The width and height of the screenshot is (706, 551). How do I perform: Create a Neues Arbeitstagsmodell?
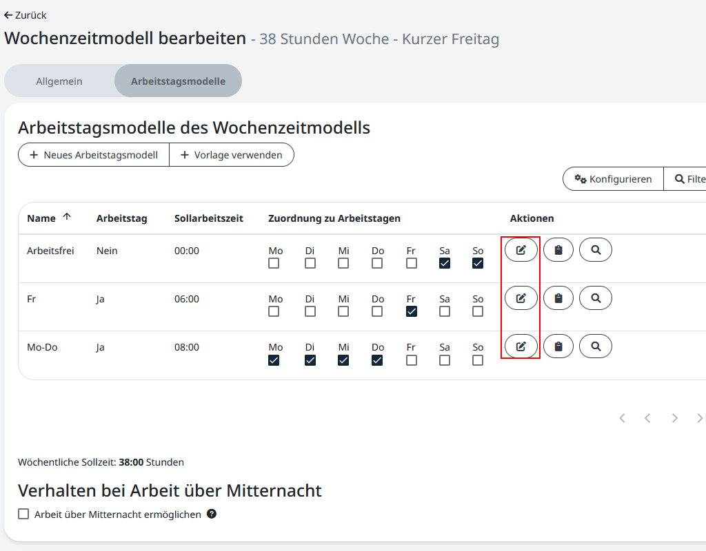pyautogui.click(x=92, y=154)
